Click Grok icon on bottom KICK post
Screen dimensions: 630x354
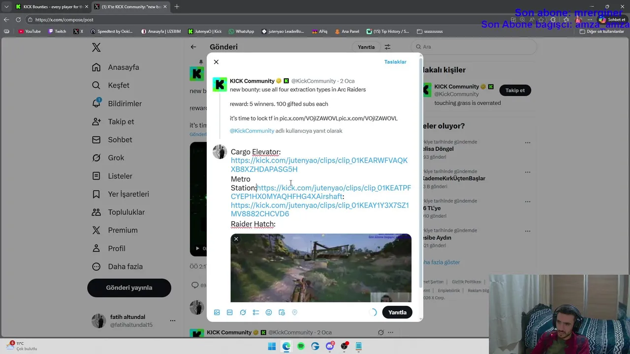coord(380,332)
